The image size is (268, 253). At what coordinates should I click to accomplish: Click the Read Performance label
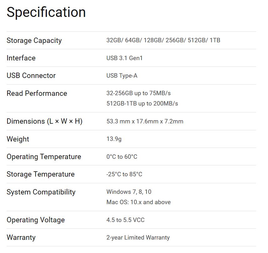[37, 93]
